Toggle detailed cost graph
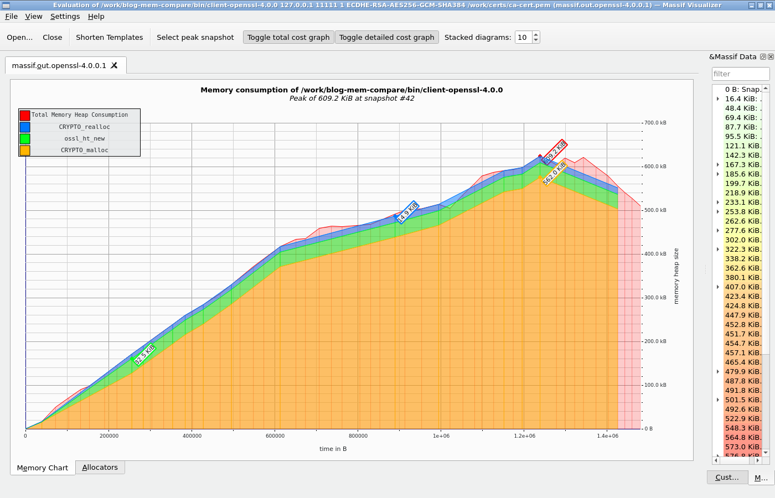775x498 pixels. (x=387, y=37)
